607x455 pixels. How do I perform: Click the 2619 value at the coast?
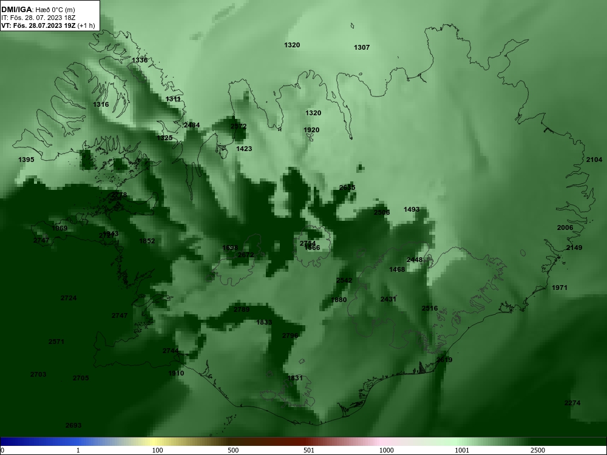444,359
